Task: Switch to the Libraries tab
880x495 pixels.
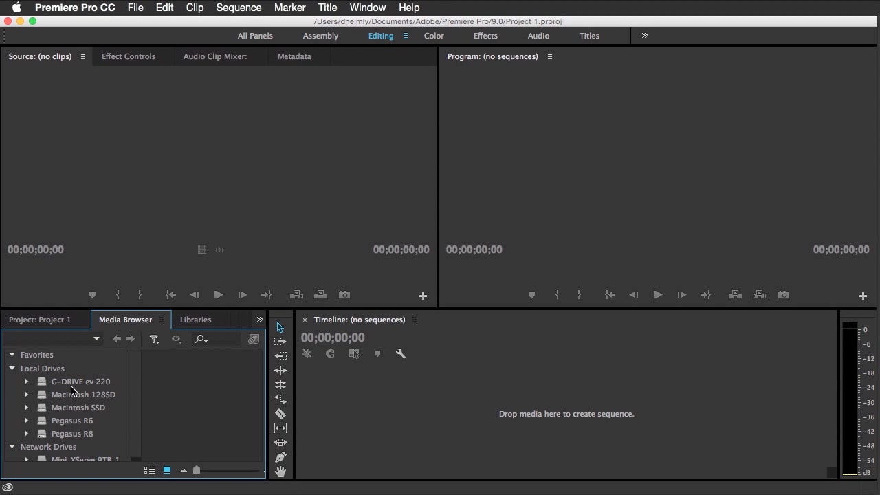Action: click(x=196, y=320)
